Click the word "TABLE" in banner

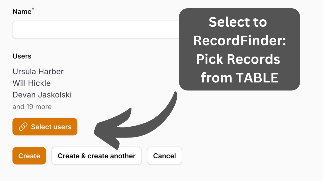pos(257,78)
